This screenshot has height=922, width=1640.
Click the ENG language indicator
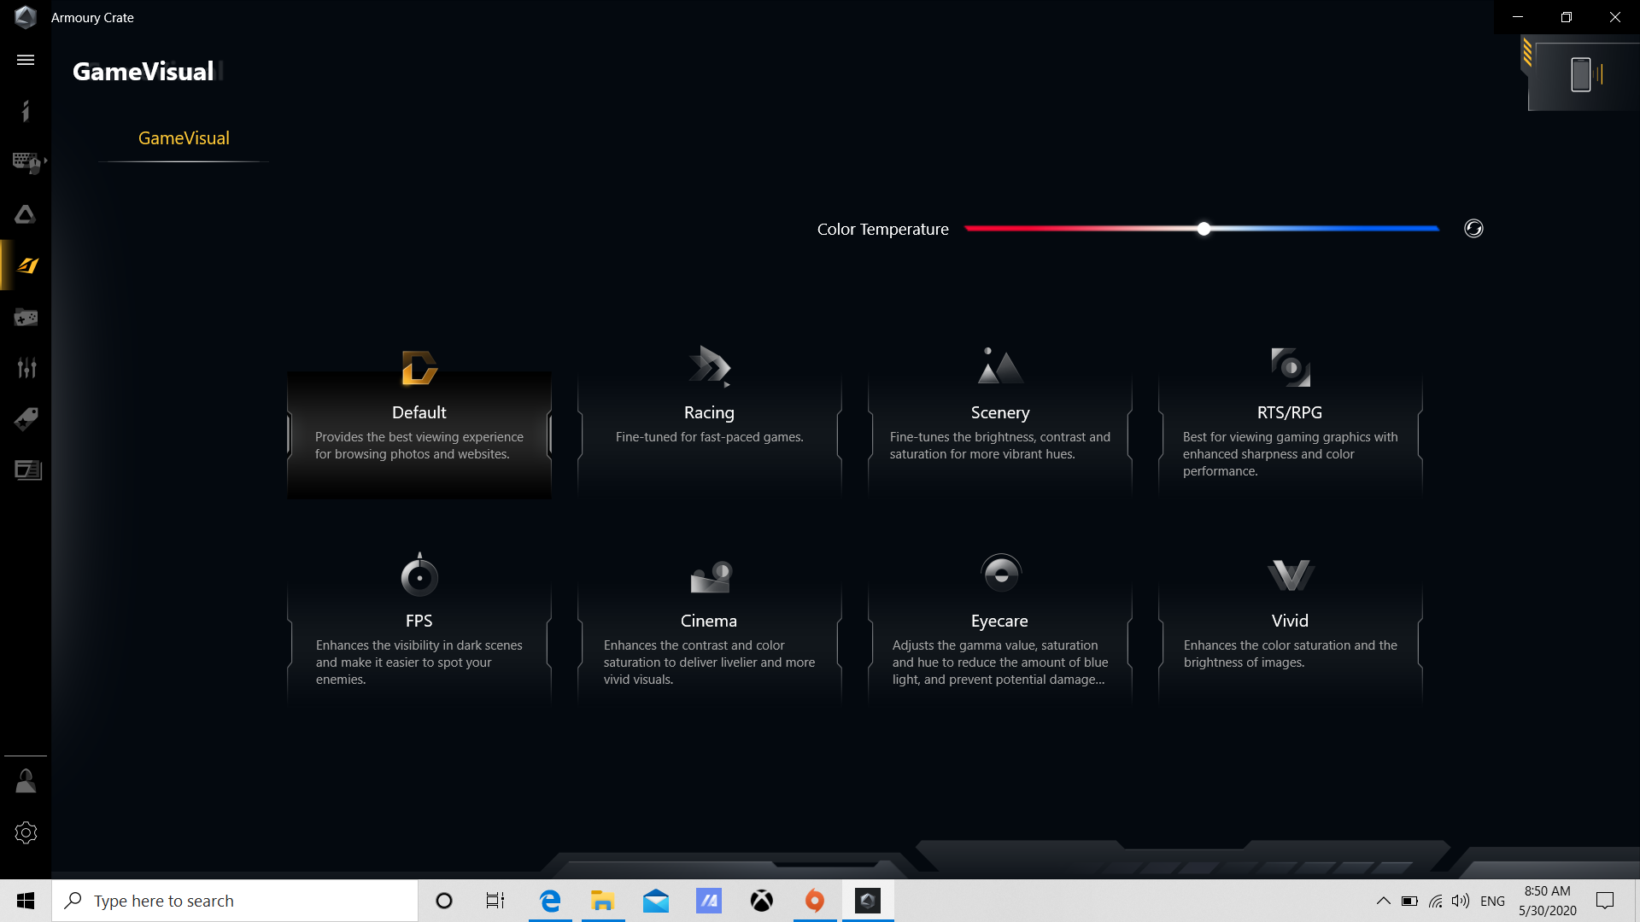tap(1492, 901)
